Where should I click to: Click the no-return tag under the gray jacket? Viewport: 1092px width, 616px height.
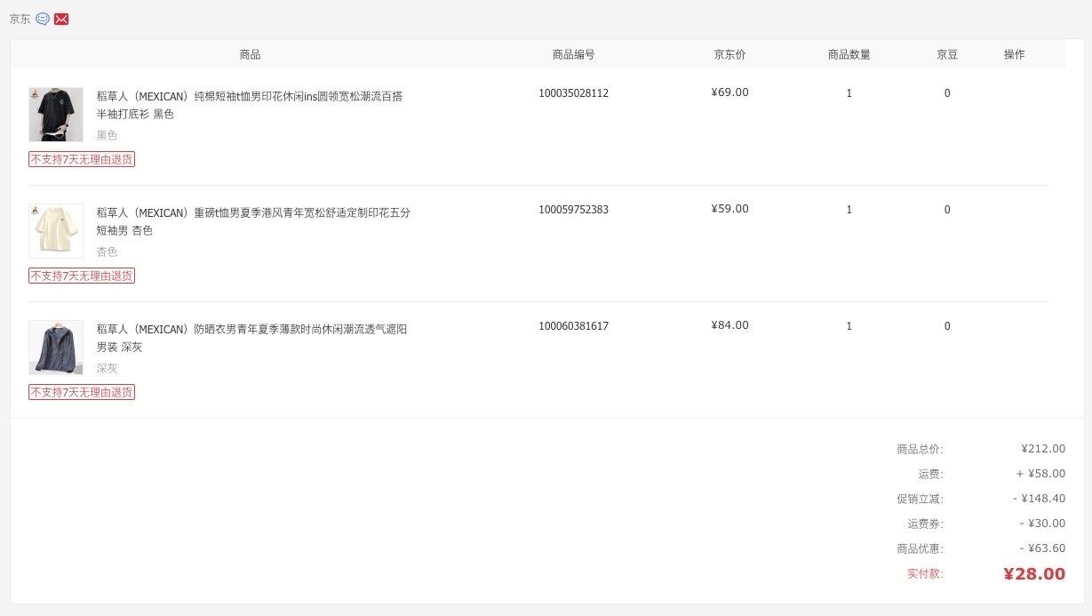point(82,392)
